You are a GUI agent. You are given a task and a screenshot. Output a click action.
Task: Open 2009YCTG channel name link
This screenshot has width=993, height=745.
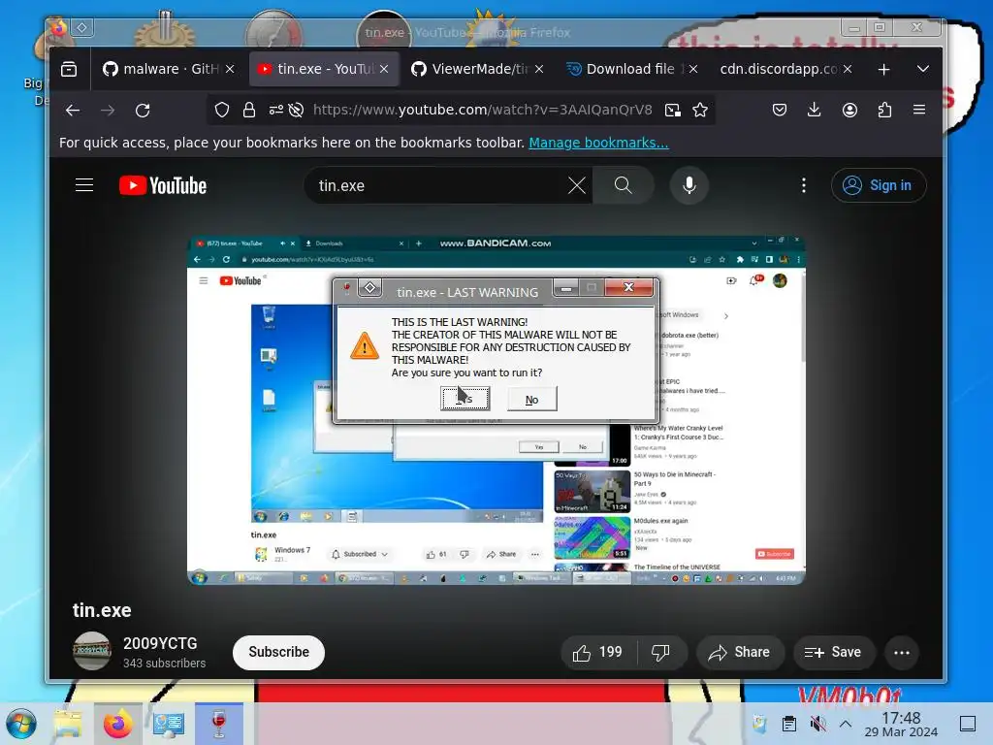tap(160, 644)
